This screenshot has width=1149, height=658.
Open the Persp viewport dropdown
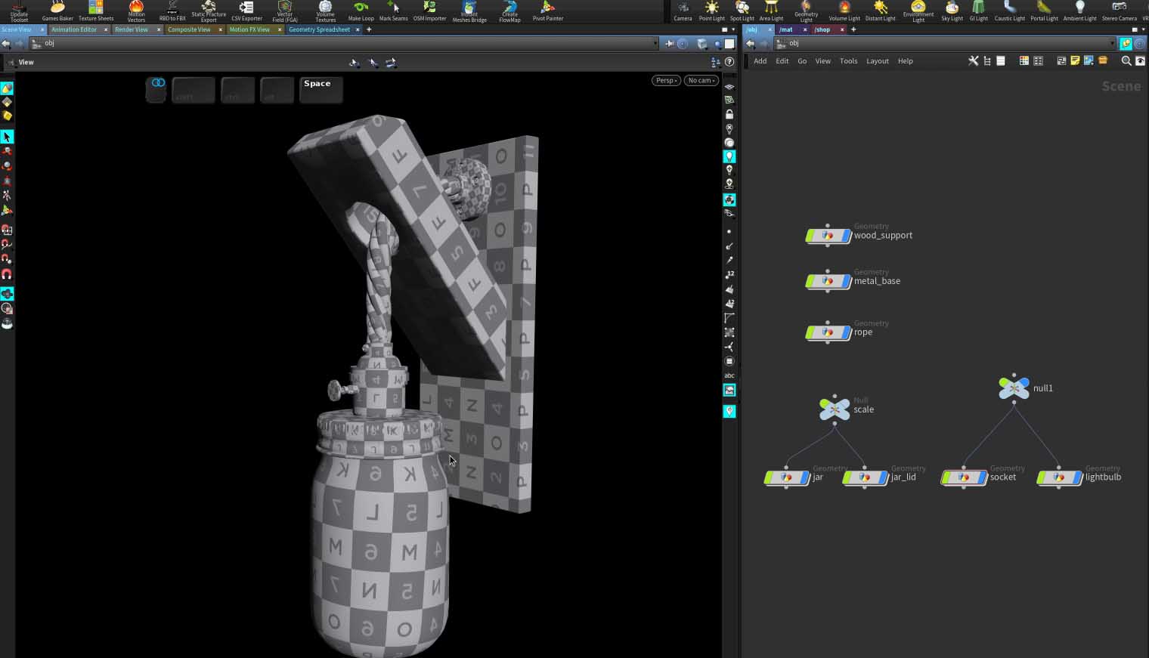pos(666,81)
